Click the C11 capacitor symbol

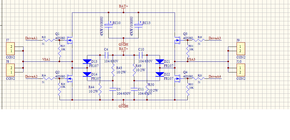tap(134, 89)
